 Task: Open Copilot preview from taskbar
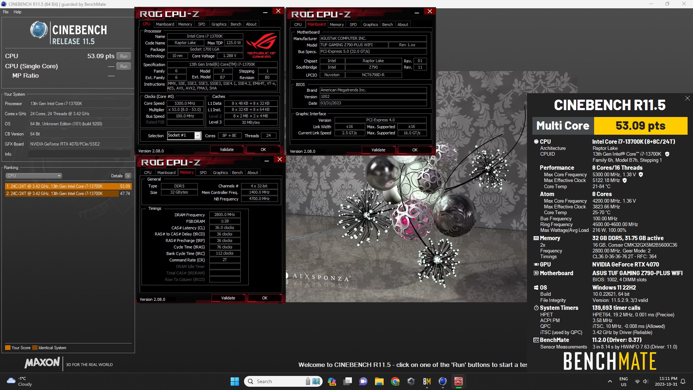332,381
